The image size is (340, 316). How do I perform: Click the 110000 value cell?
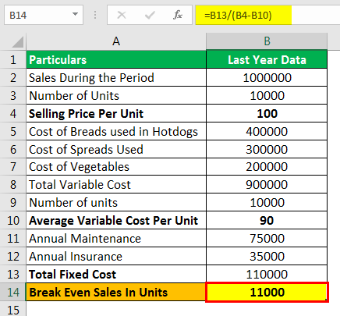267,274
